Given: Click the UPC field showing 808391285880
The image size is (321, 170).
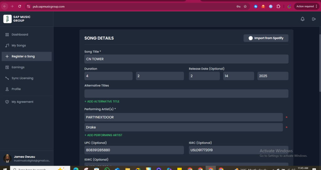Looking at the screenshot, I should point(134,150).
